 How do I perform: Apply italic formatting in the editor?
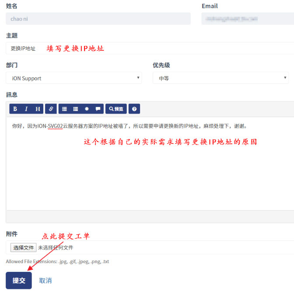[x=26, y=109]
